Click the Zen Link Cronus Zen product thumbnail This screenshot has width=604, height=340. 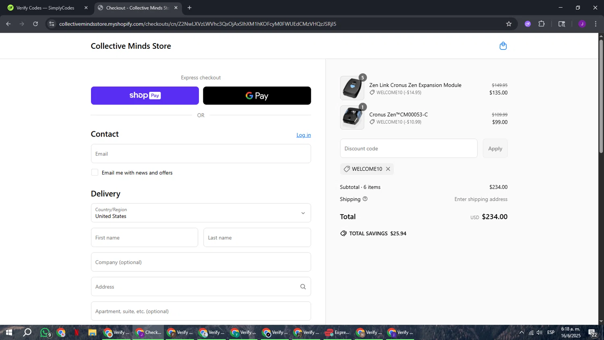[x=352, y=88]
